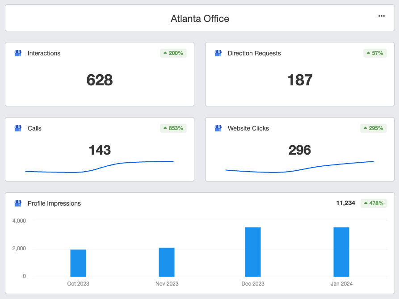Click the Atlanta Office title
399x299 pixels.
click(200, 19)
